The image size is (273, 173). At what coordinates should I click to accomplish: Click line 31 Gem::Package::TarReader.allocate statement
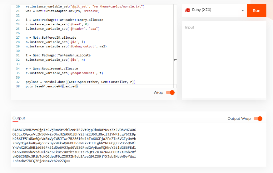[x=58, y=55]
